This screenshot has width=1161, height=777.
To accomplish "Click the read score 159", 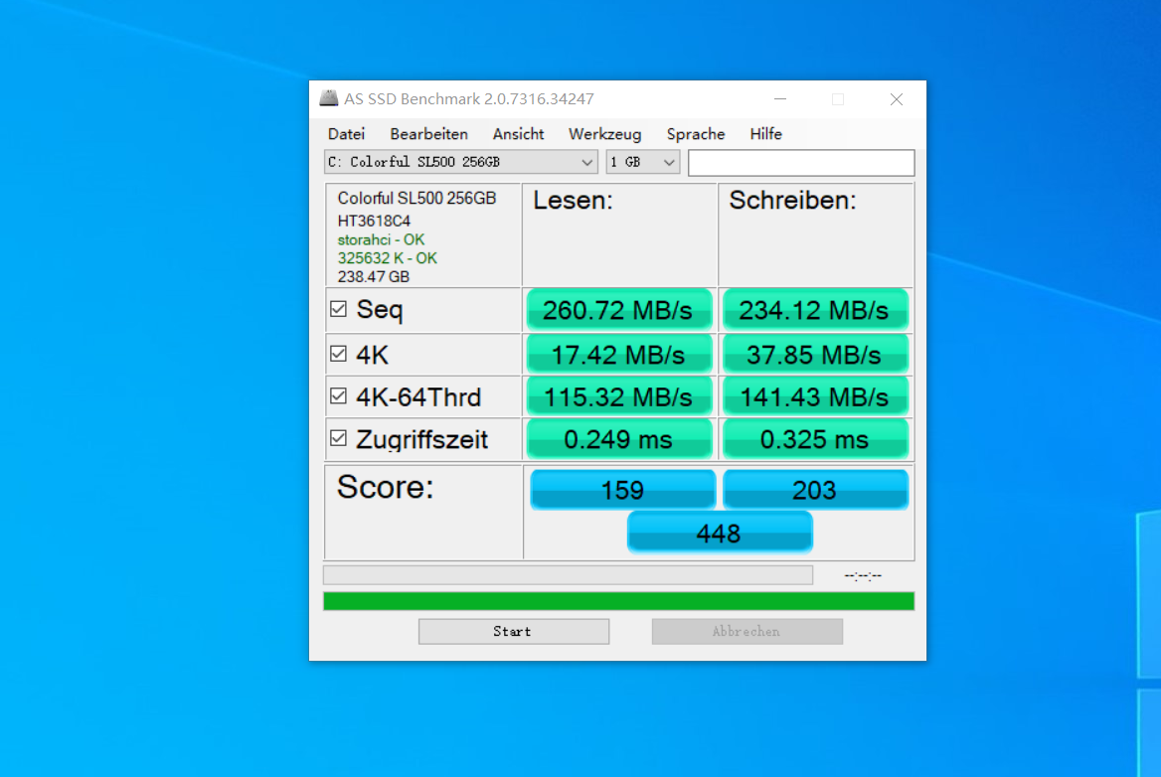I will pyautogui.click(x=622, y=490).
